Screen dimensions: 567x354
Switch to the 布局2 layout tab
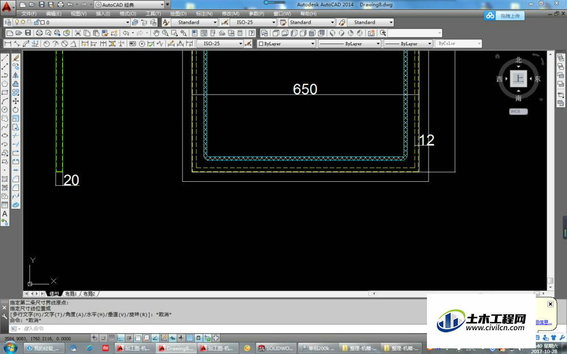[x=89, y=294]
